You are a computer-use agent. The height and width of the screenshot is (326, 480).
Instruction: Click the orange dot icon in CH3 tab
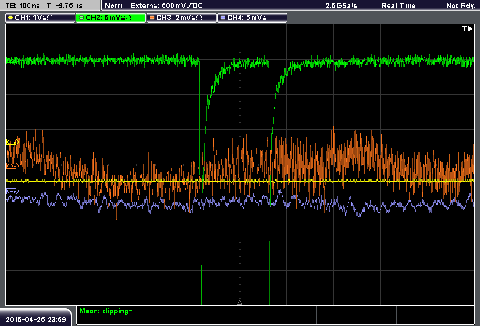[x=152, y=18]
